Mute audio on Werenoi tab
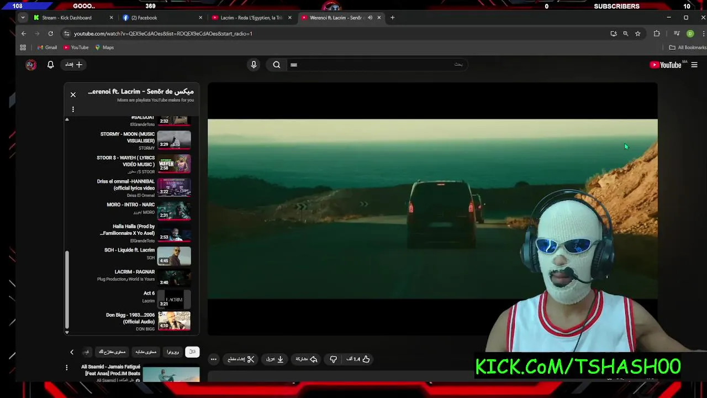The image size is (707, 398). click(370, 18)
